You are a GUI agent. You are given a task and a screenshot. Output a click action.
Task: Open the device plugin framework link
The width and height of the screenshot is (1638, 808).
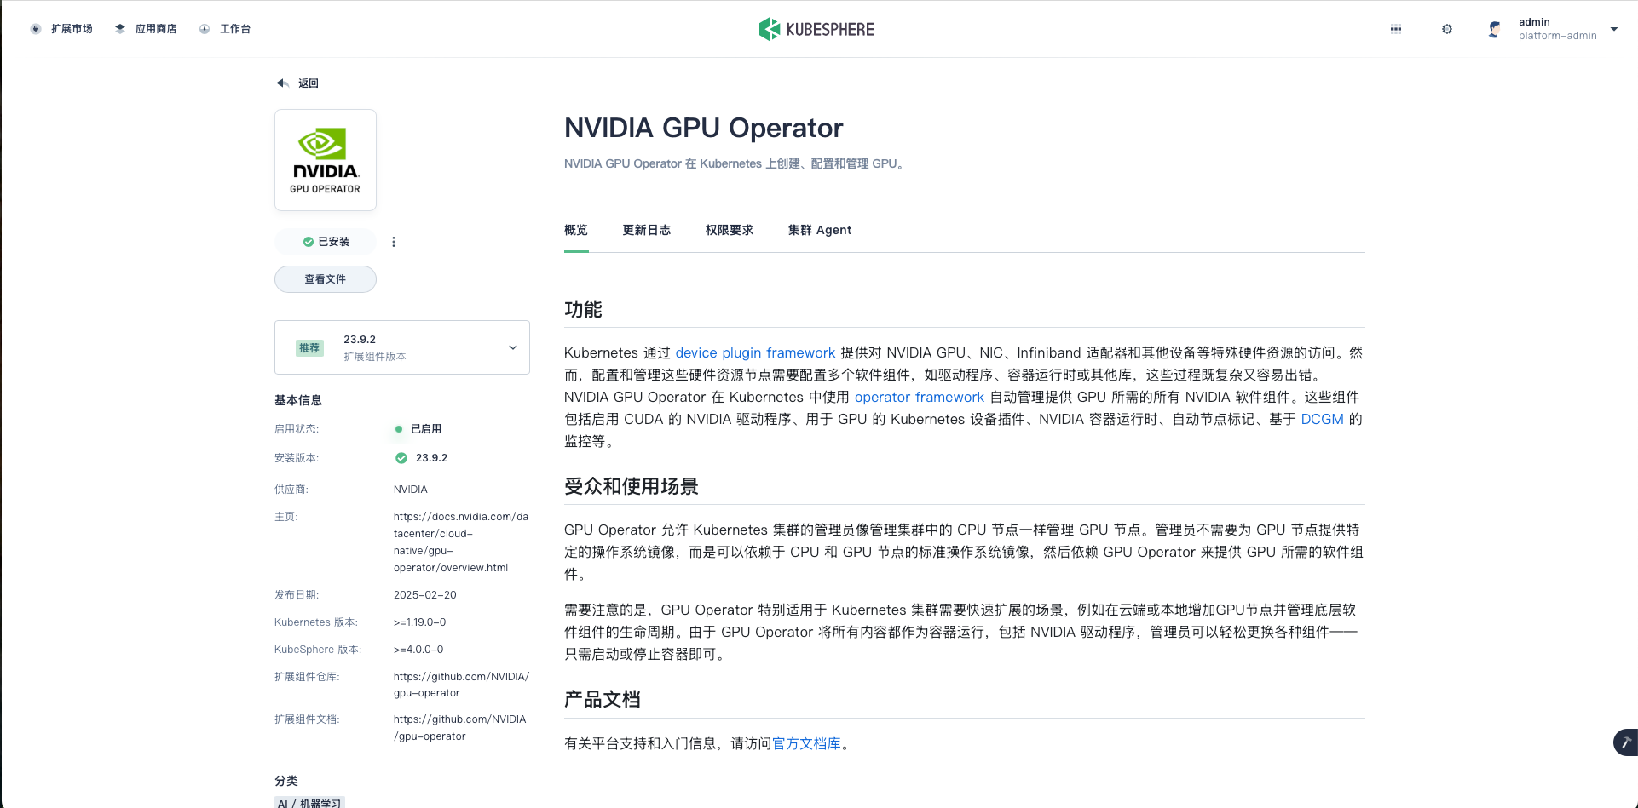click(x=755, y=352)
